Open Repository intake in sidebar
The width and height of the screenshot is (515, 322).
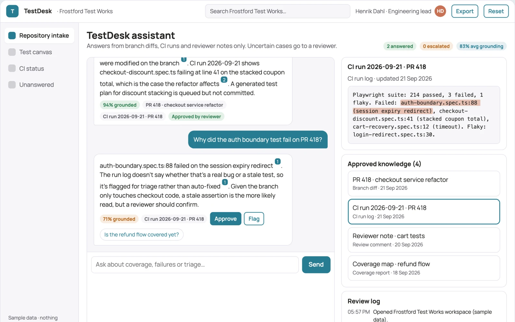tap(39, 35)
